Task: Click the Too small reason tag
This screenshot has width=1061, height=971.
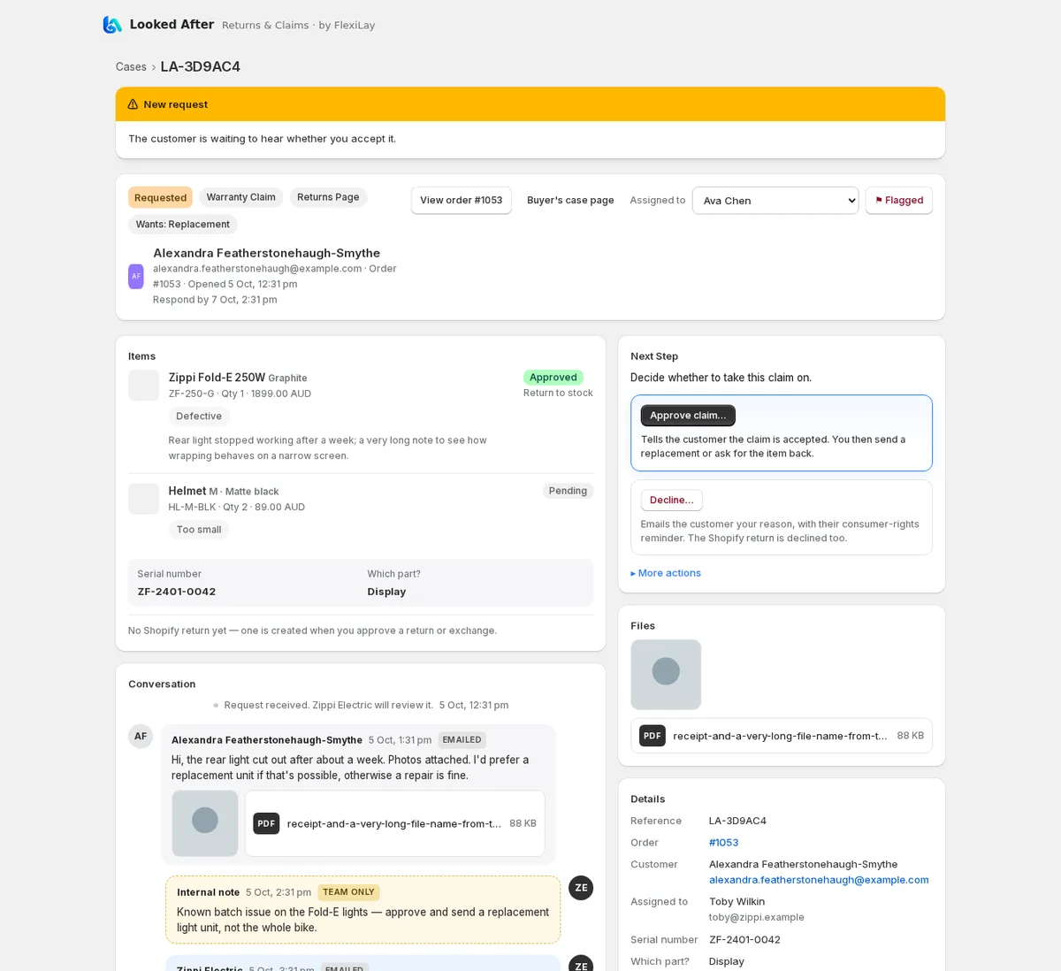Action: (x=199, y=530)
